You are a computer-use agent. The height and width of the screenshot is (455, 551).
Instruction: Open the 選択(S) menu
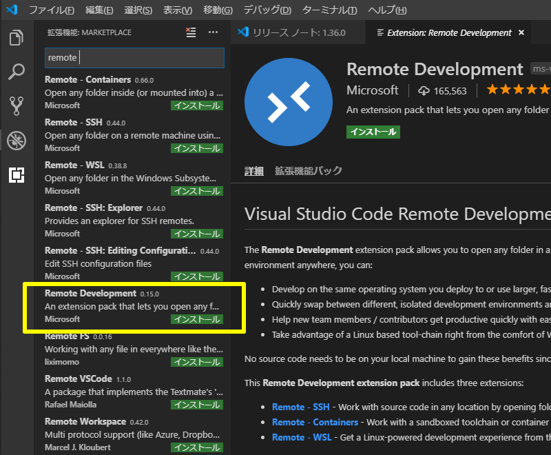pos(138,10)
